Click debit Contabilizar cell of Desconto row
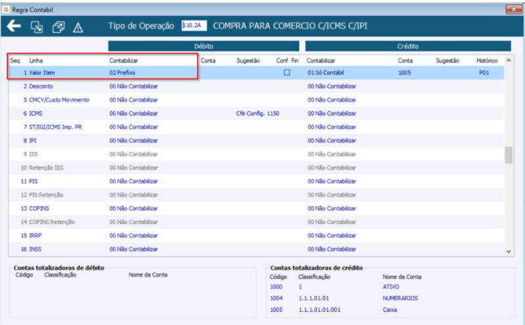Viewport: 525px width, 325px height. (x=134, y=86)
